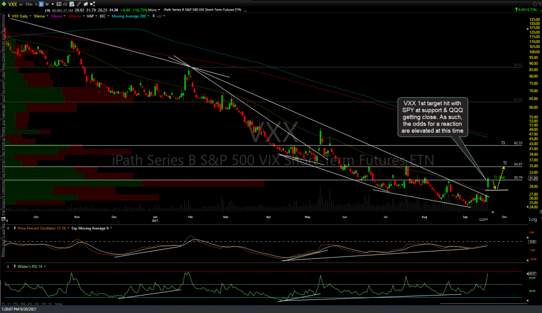542x313 pixels.
Task: Click the +16.75% change value in header
Action: coord(140,10)
